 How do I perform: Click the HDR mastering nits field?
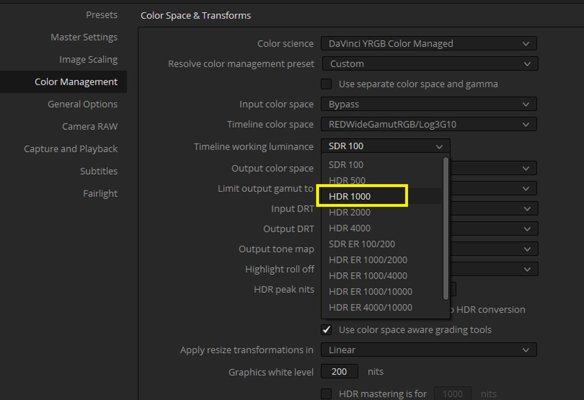coord(452,393)
